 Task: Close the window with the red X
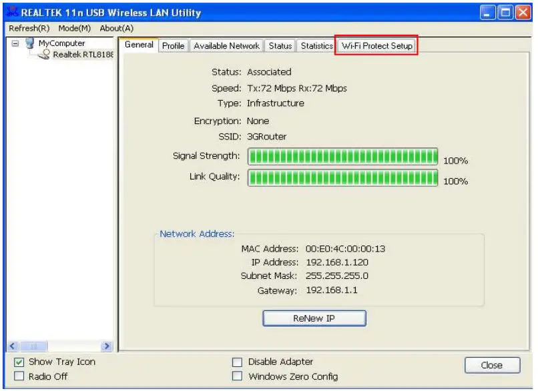coord(523,13)
